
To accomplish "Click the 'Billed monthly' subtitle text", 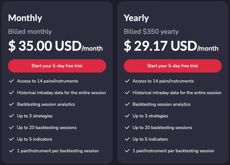I will 30,32.
